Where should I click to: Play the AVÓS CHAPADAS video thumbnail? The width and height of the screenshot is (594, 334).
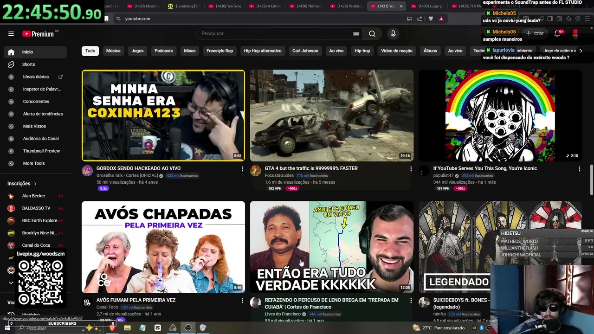tap(163, 247)
